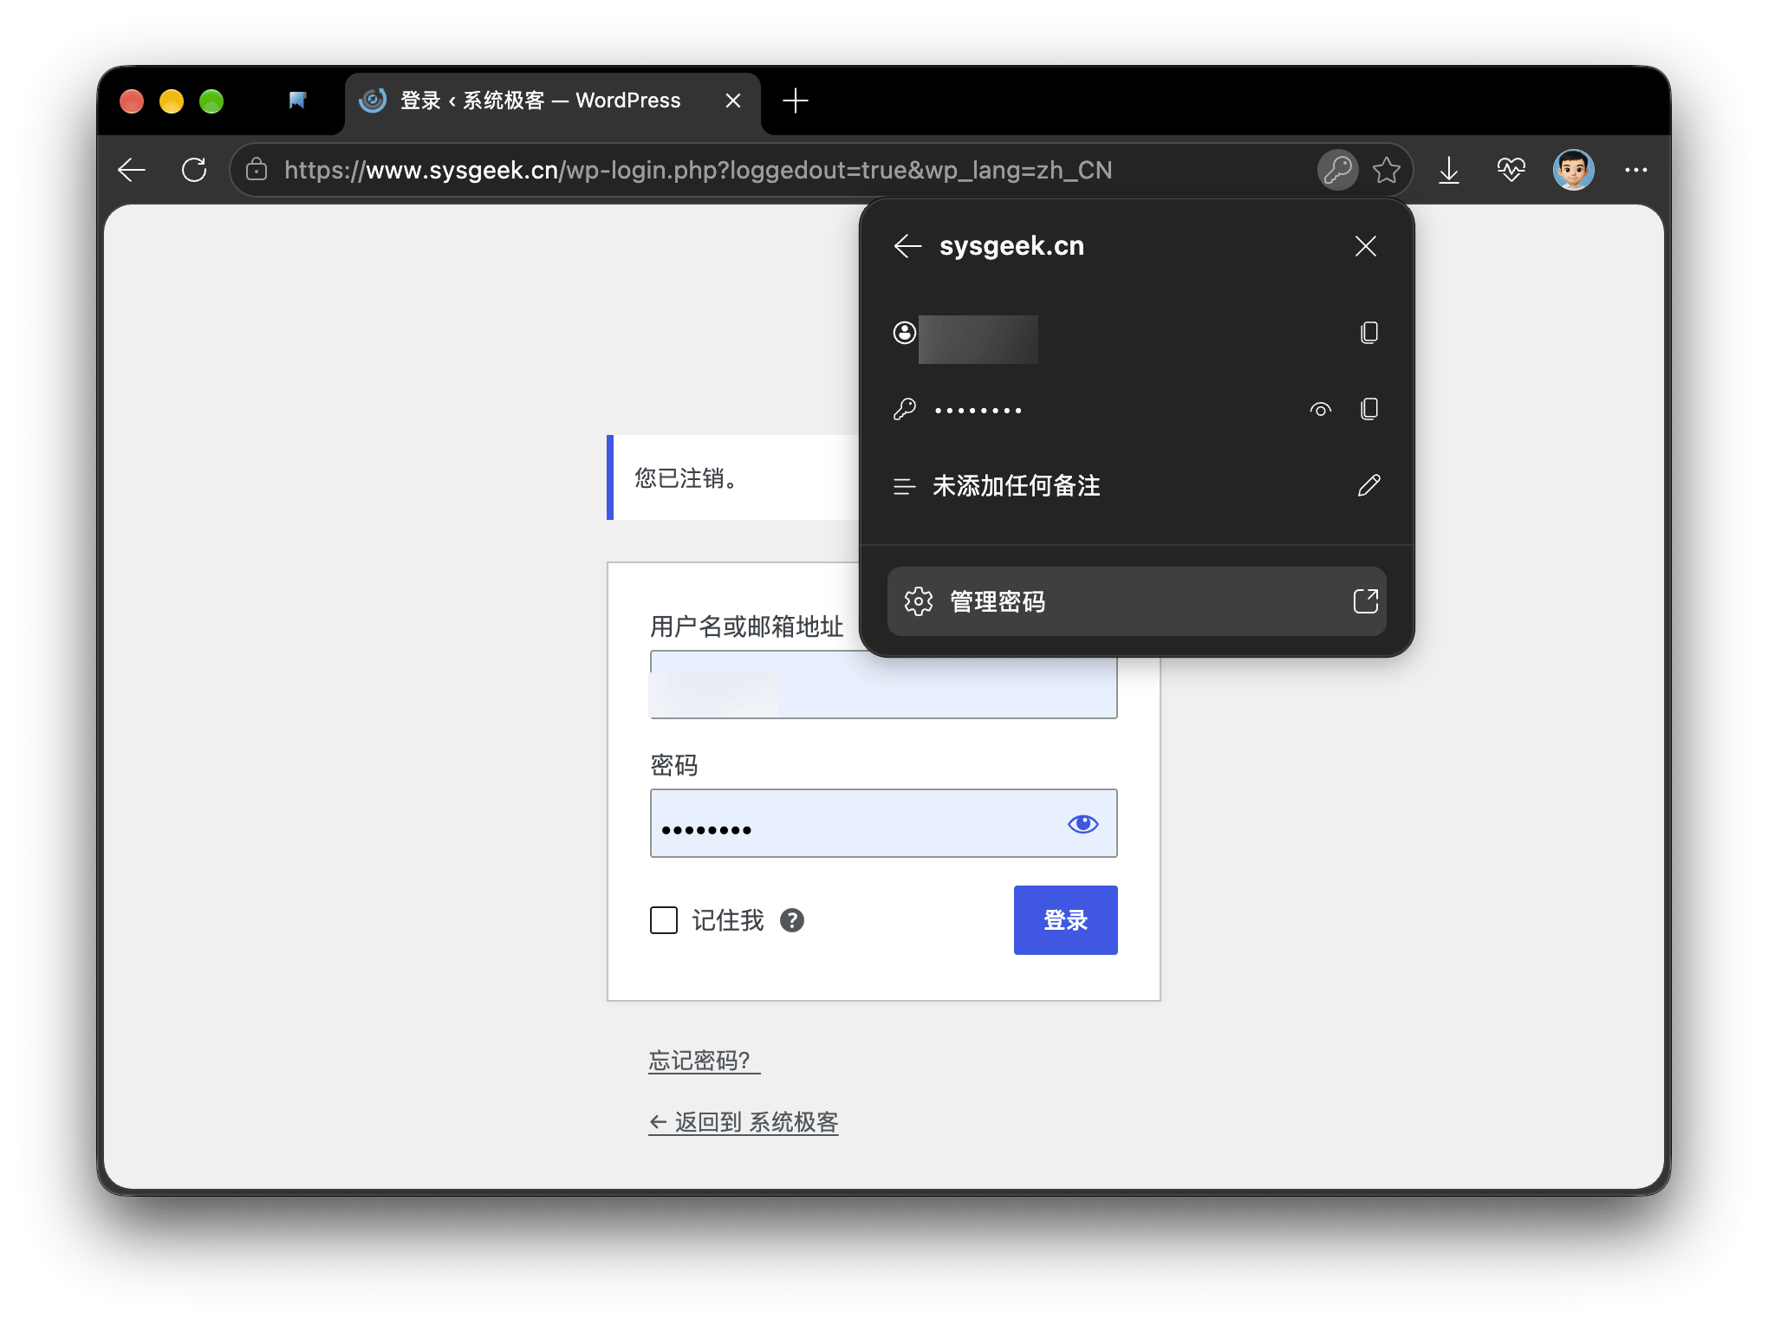Open the downloads icon in toolbar
The height and width of the screenshot is (1324, 1768).
click(x=1449, y=170)
